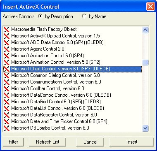Click the icon beside DataCombo Control
The width and height of the screenshot is (157, 151).
[7, 95]
